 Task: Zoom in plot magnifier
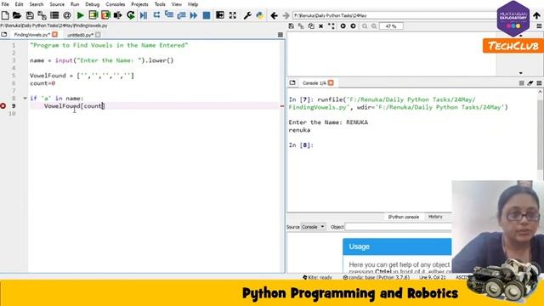(374, 26)
